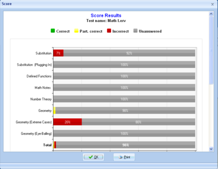Click the Defined Functions 100% bar

(124, 76)
